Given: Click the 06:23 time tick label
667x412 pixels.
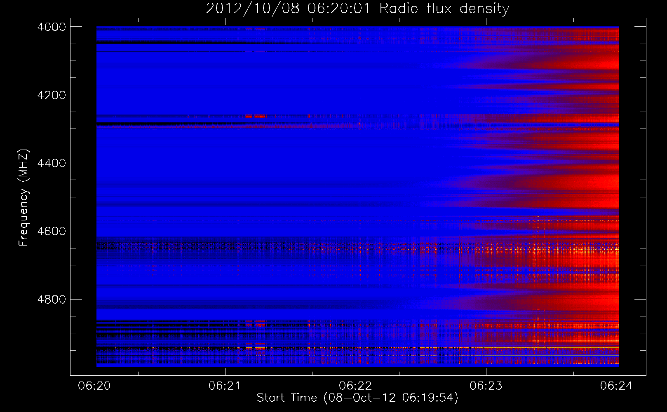Looking at the screenshot, I should coord(486,386).
